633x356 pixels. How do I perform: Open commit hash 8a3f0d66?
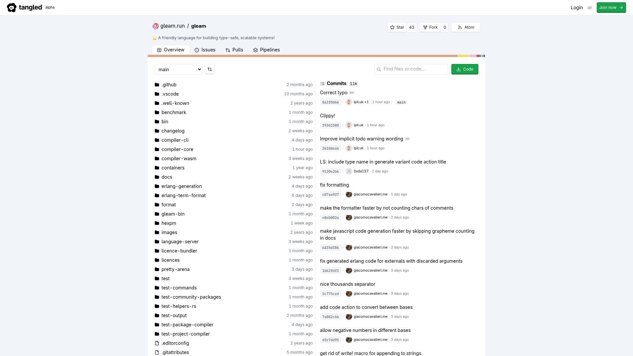[x=330, y=102]
